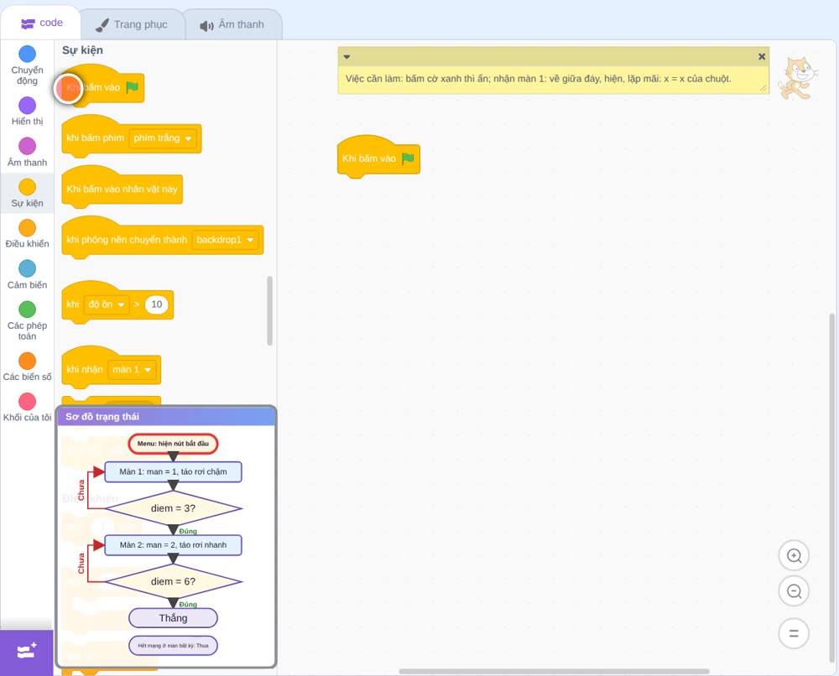This screenshot has height=676, width=839.
Task: Select the Hiển thị purple category circle
Action: (x=28, y=106)
